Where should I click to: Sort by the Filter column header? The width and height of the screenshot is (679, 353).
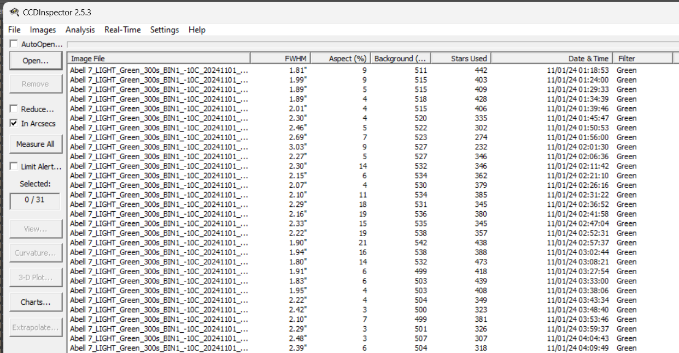coord(642,58)
